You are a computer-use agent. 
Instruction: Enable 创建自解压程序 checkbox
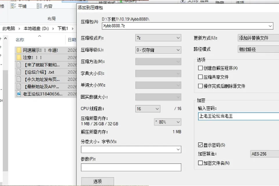(200, 68)
